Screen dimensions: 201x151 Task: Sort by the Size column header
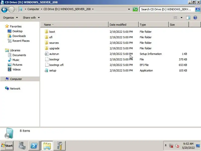click(179, 25)
